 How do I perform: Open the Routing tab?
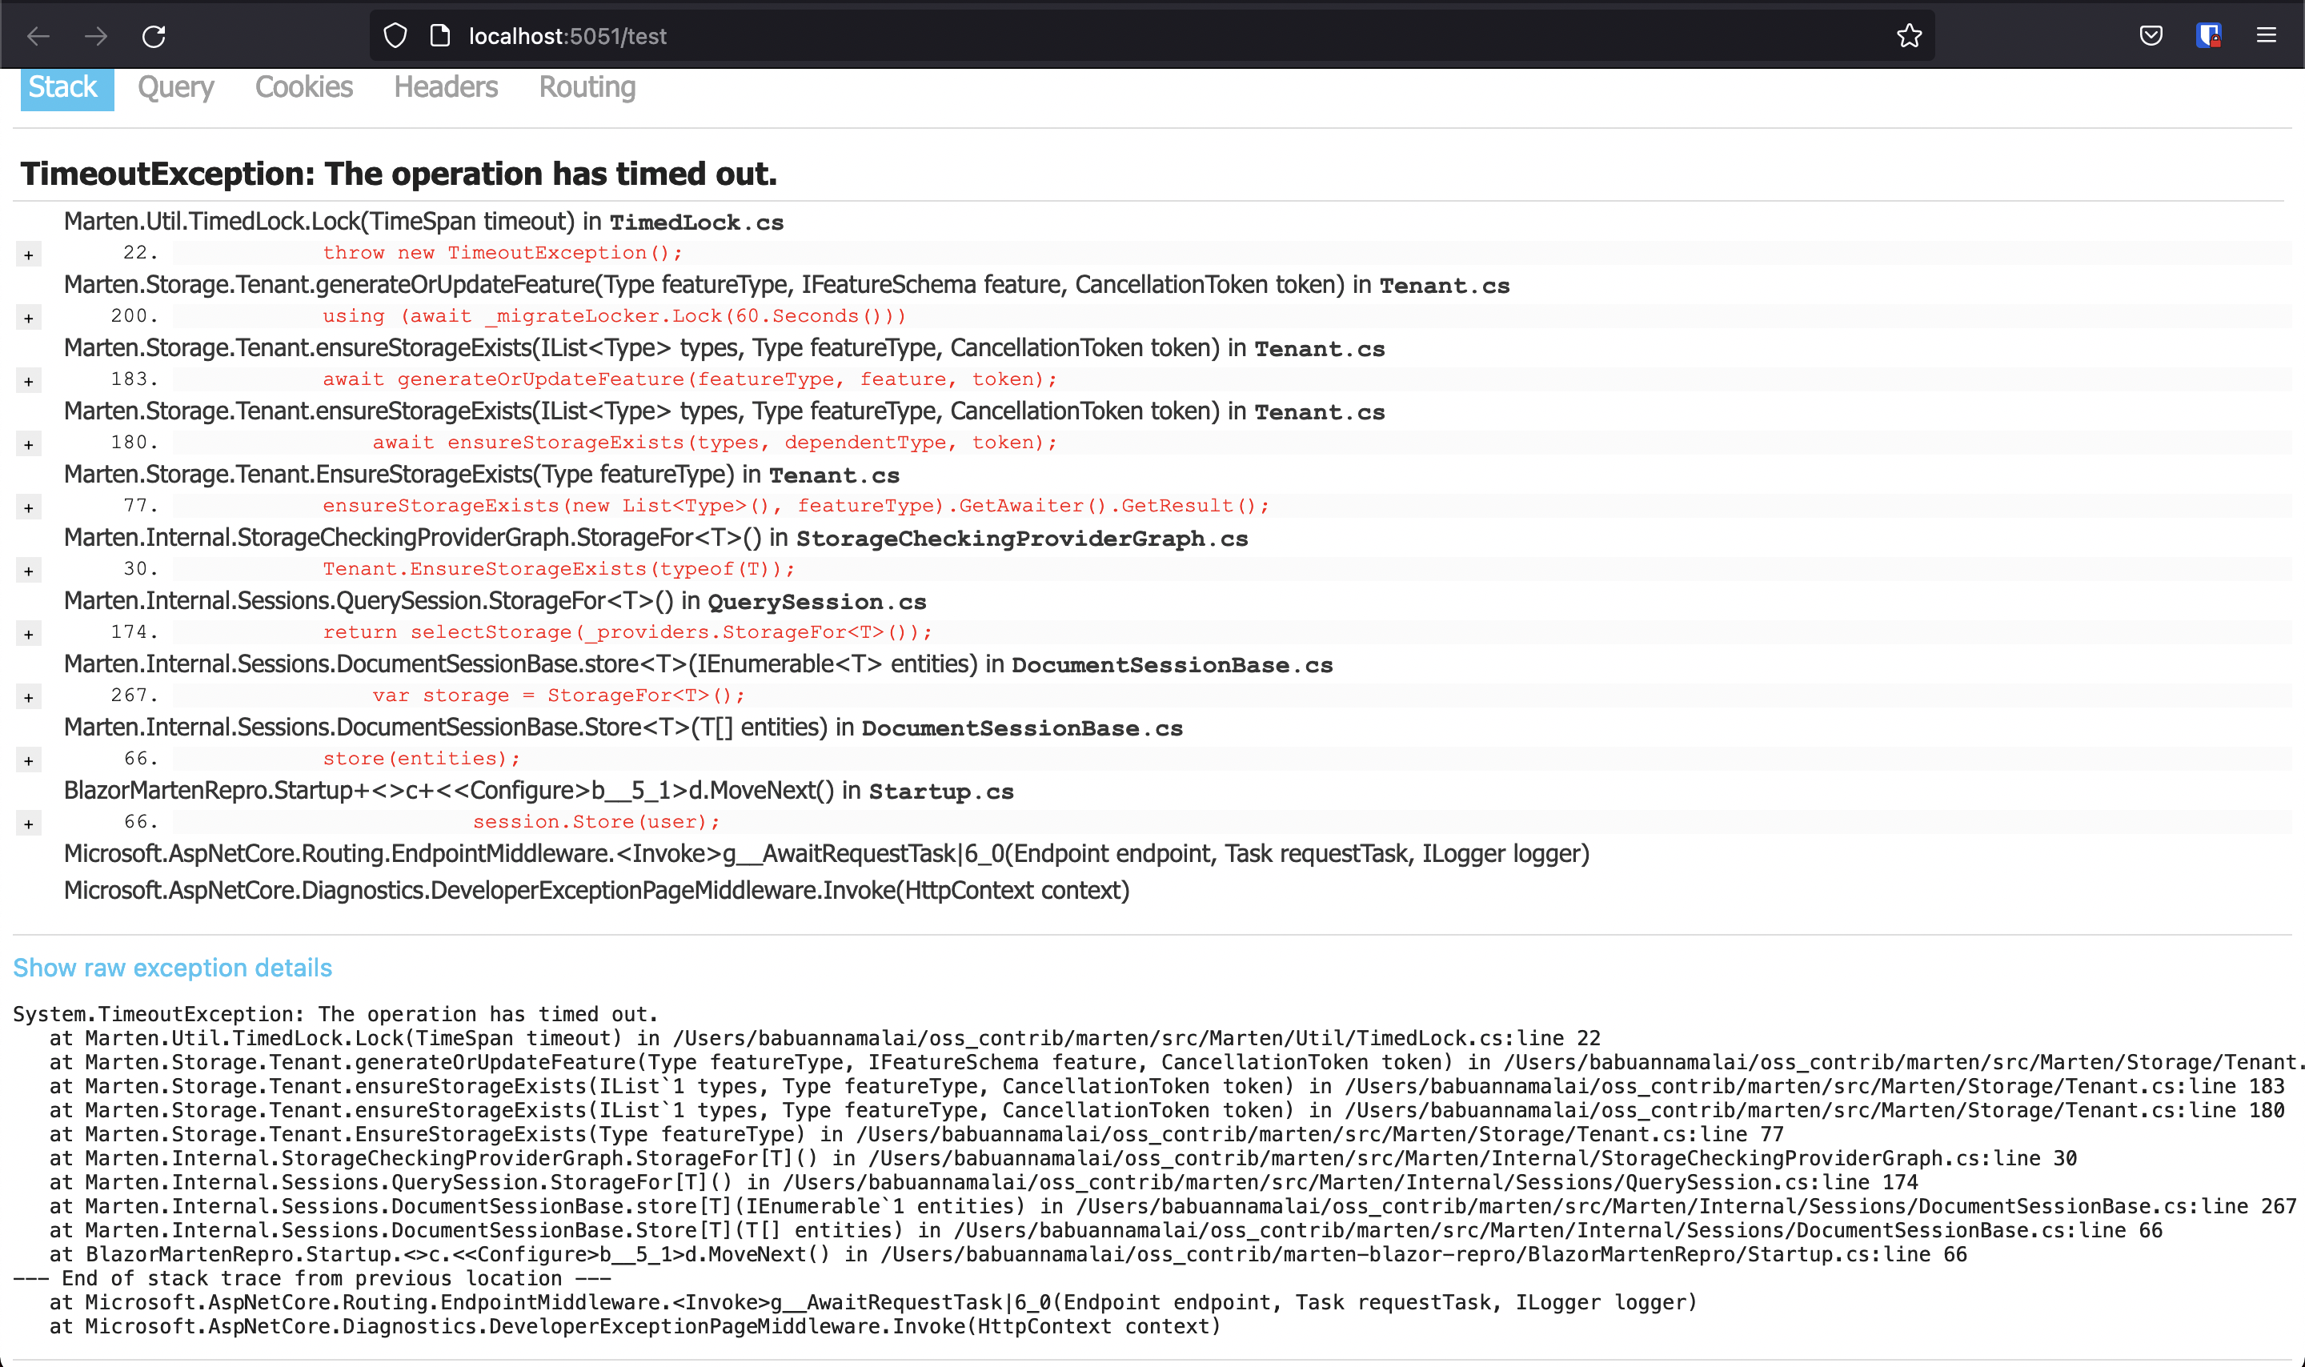click(587, 87)
